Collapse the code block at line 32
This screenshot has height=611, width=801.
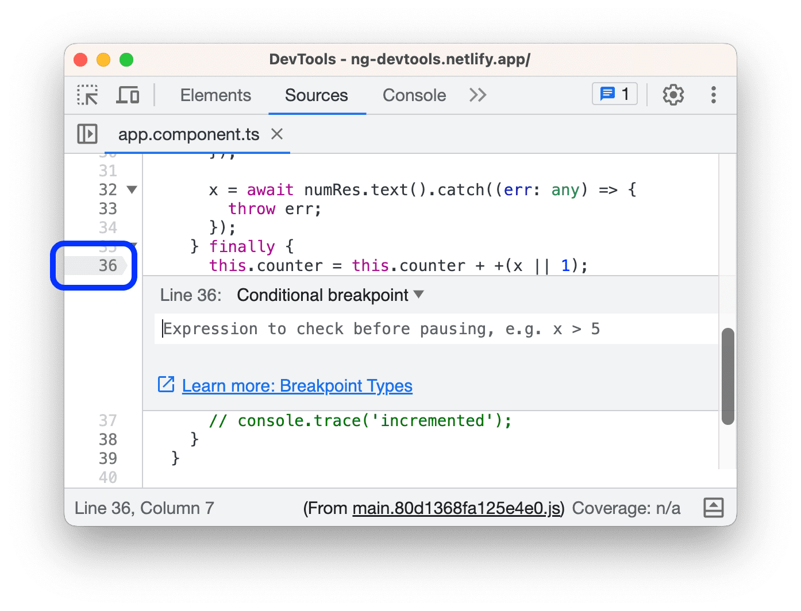133,190
